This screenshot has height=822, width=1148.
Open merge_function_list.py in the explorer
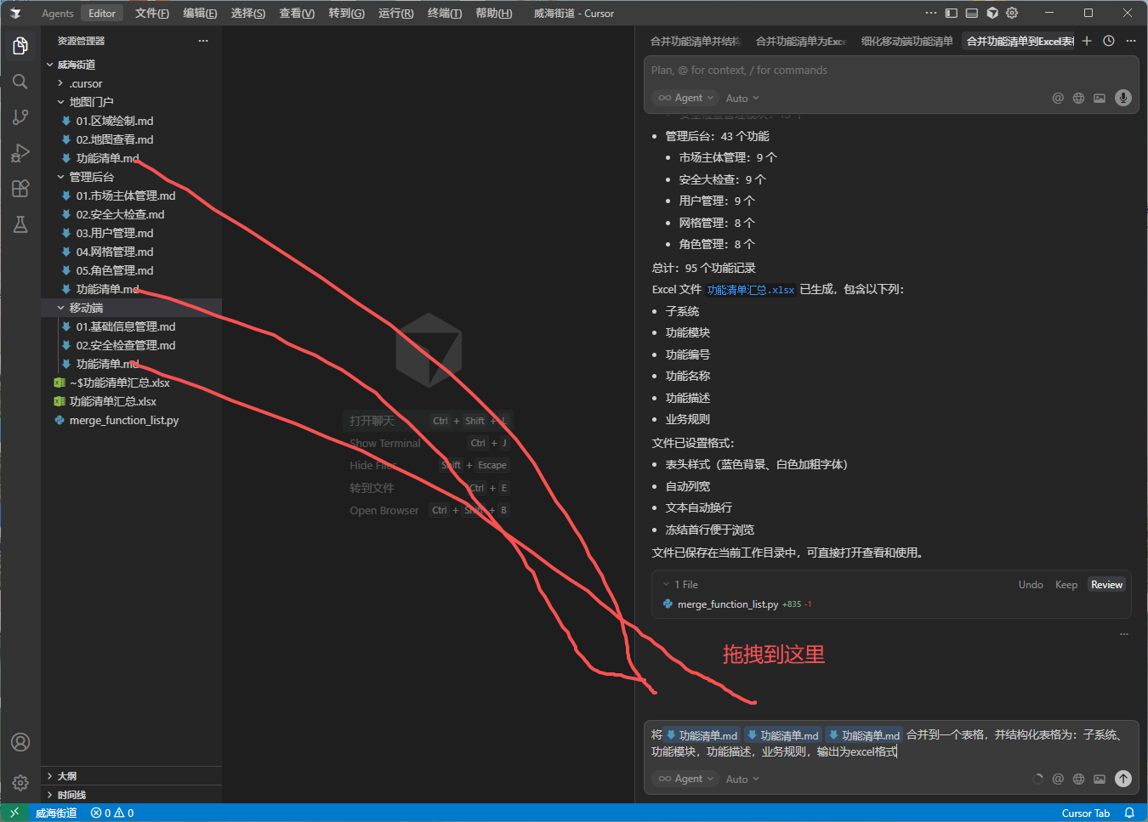[123, 420]
